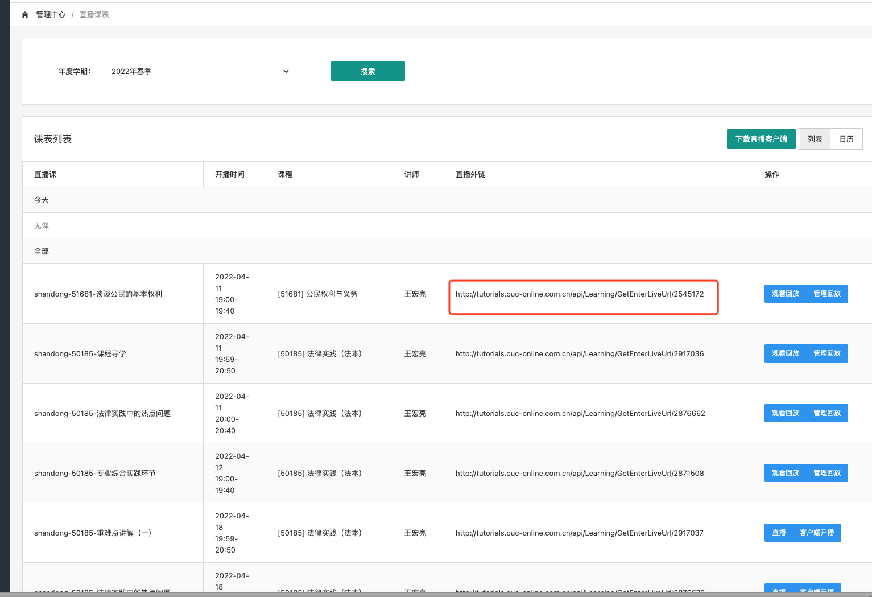Click 下载直播客户端 button
This screenshot has width=872, height=597.
(x=761, y=139)
